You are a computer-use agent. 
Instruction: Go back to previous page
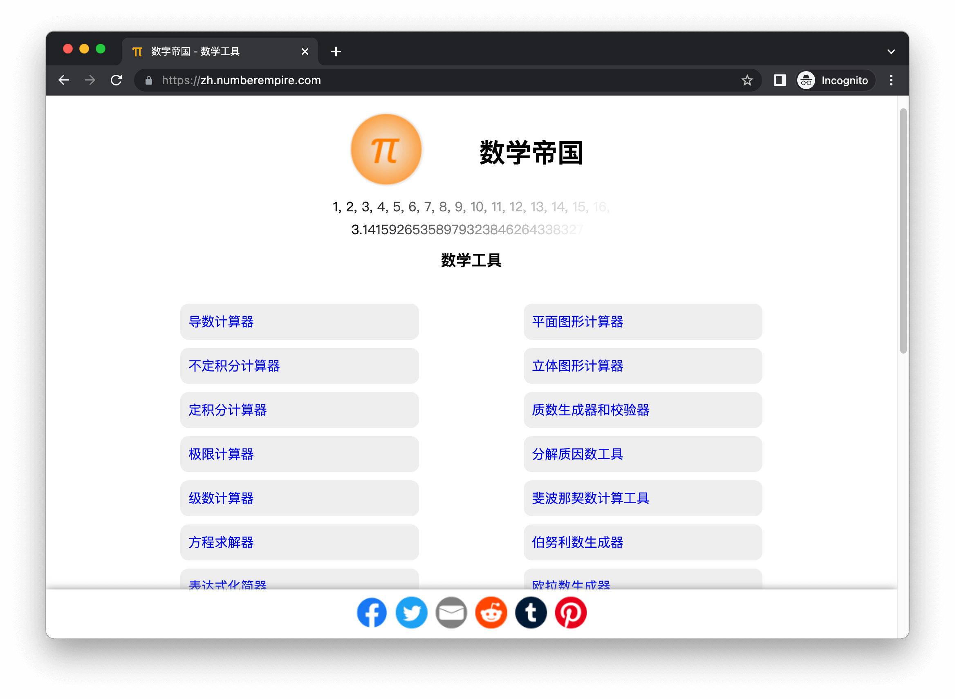point(64,81)
